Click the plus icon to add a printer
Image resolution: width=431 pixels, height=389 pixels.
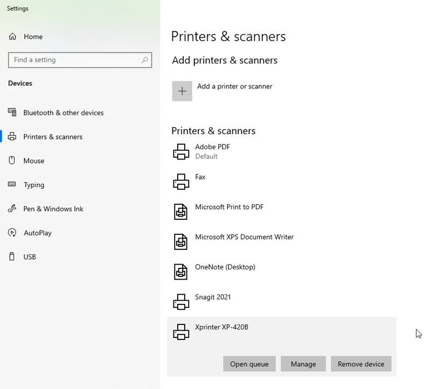coord(182,91)
